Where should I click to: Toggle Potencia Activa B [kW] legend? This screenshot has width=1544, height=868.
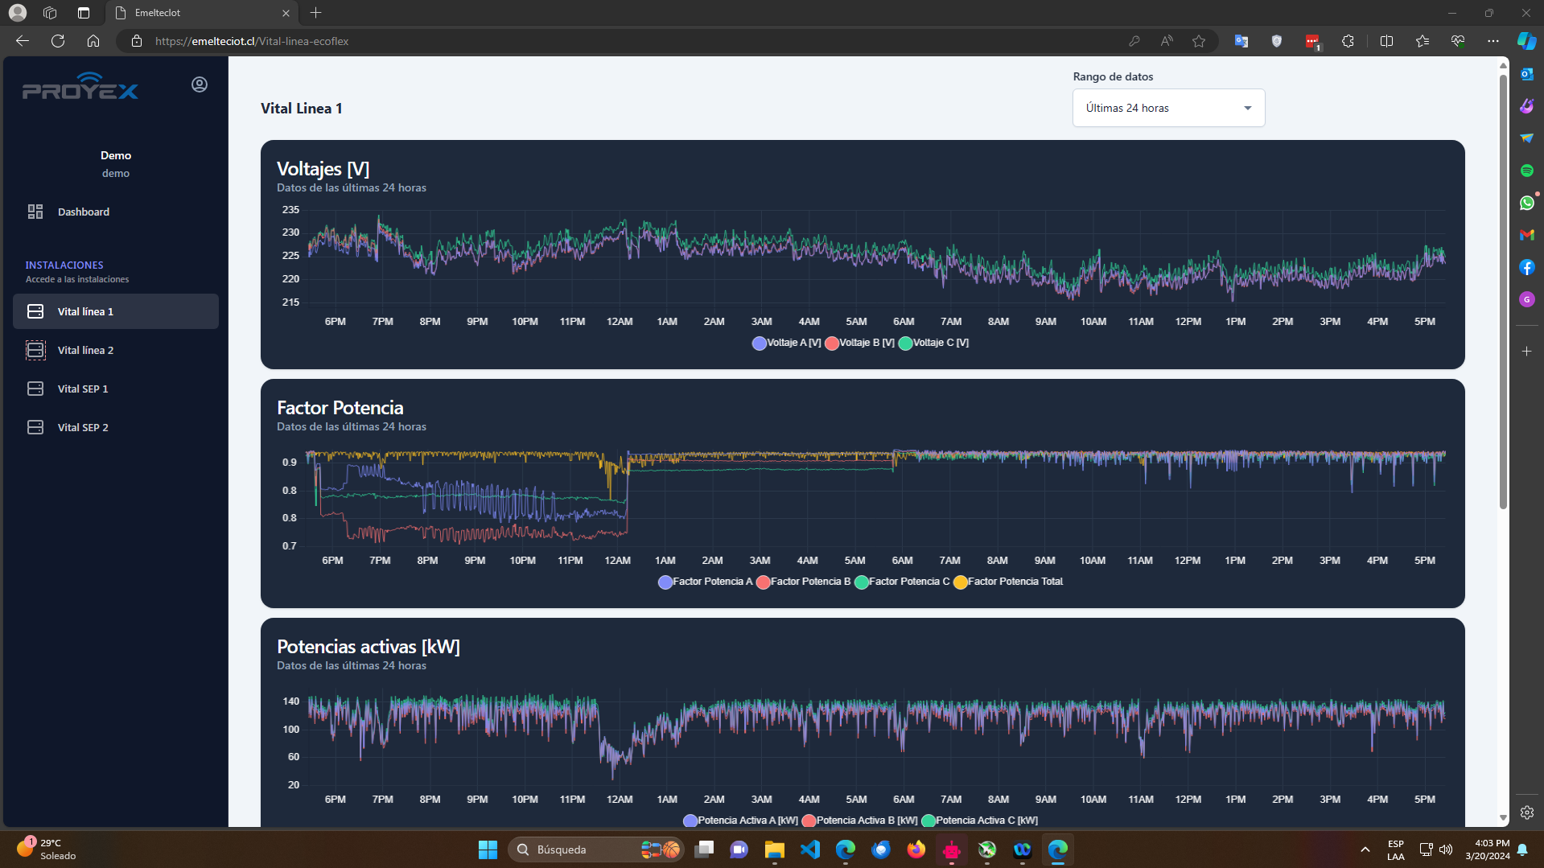click(859, 821)
